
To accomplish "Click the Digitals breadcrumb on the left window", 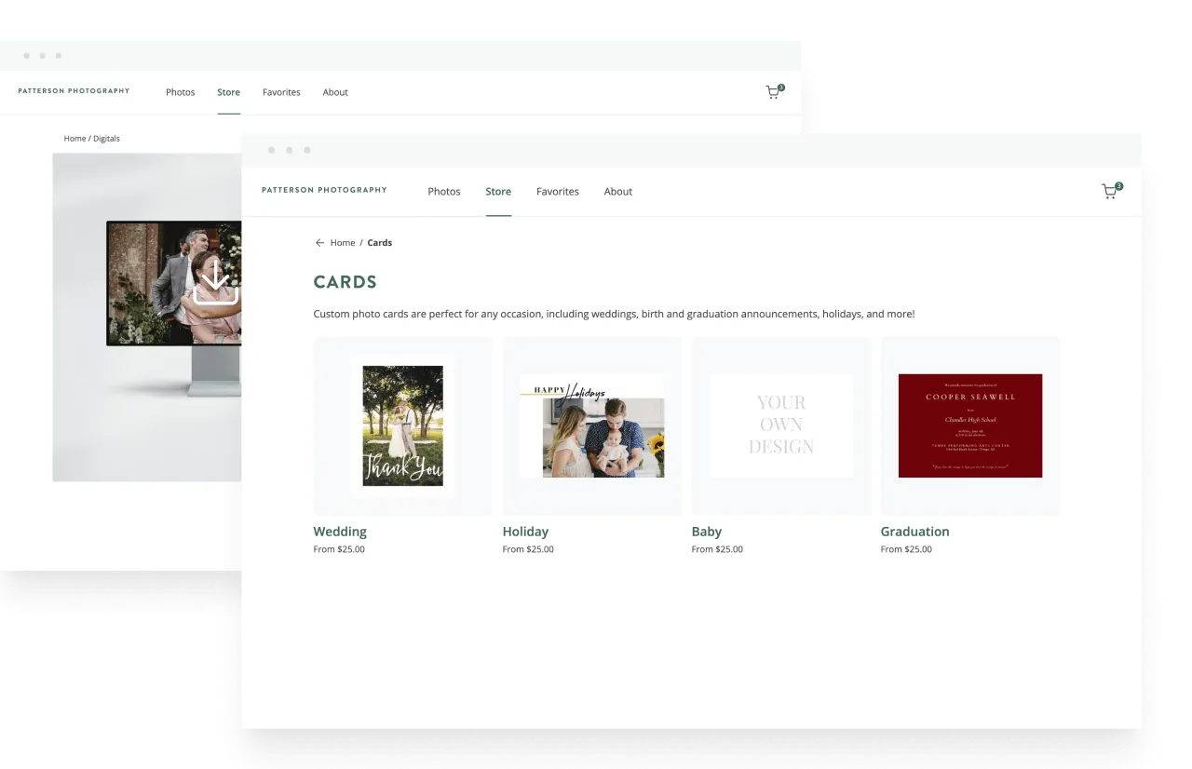I will [106, 138].
